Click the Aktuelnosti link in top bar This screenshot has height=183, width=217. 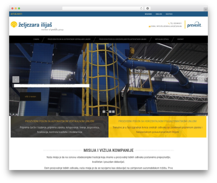tap(16, 14)
